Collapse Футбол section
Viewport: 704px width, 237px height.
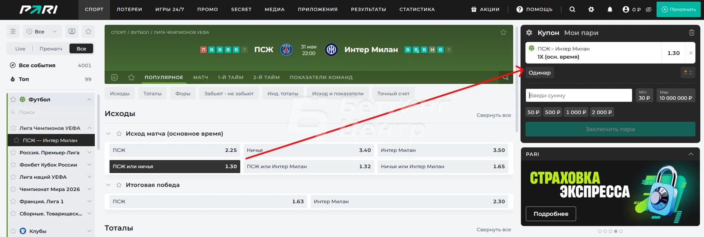point(89,99)
